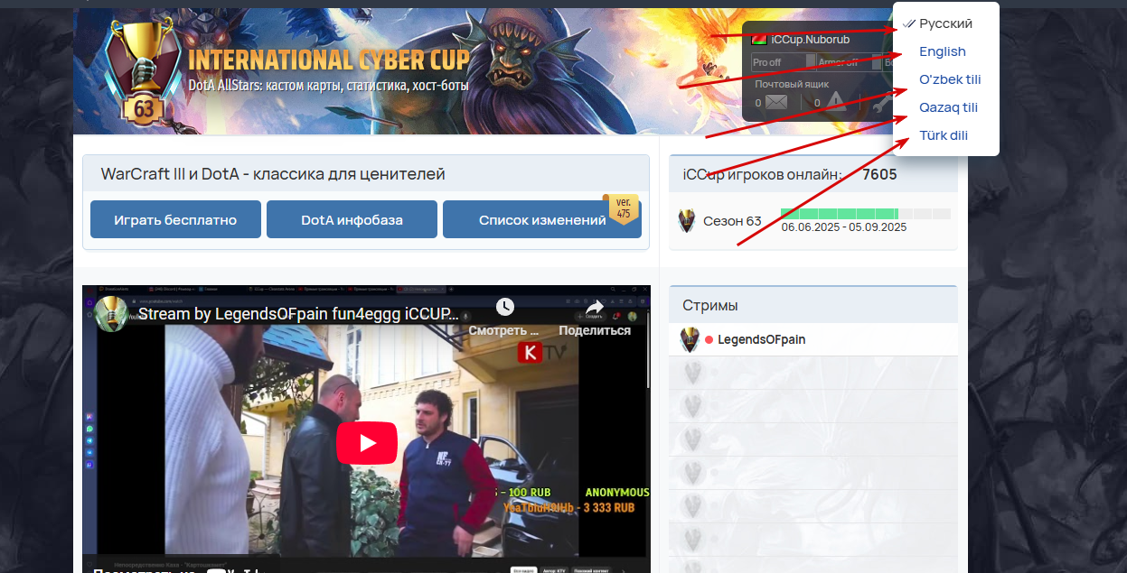The image size is (1127, 573).
Task: Click the Играть бесплатно button
Action: click(x=175, y=219)
